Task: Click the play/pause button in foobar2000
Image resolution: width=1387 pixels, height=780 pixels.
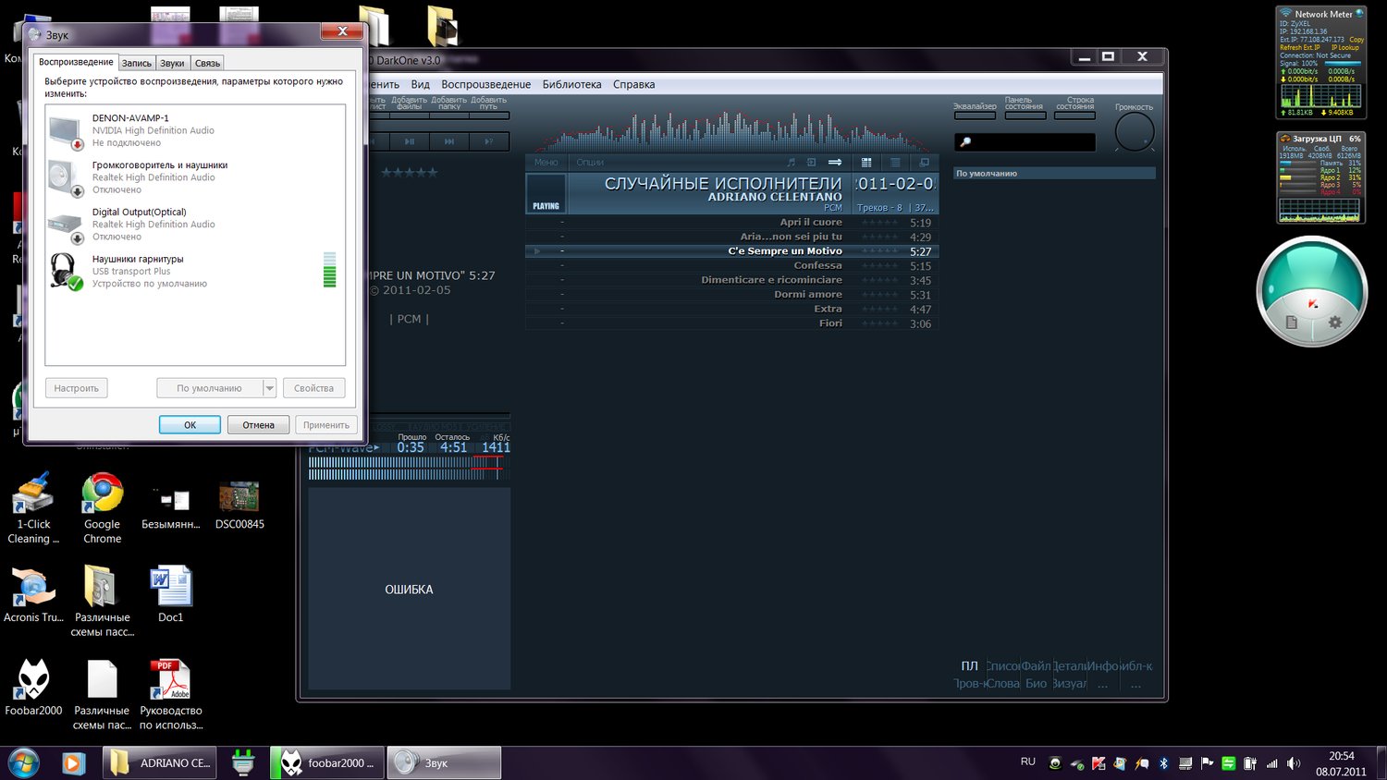Action: (410, 141)
